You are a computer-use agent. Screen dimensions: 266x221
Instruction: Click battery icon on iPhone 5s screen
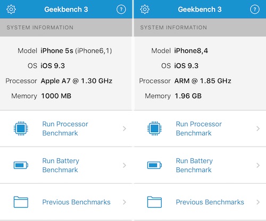coord(21,165)
